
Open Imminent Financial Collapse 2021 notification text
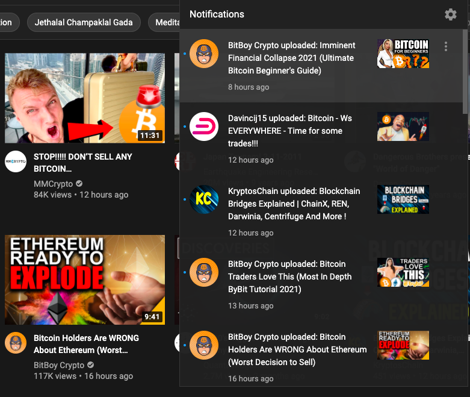pyautogui.click(x=291, y=58)
